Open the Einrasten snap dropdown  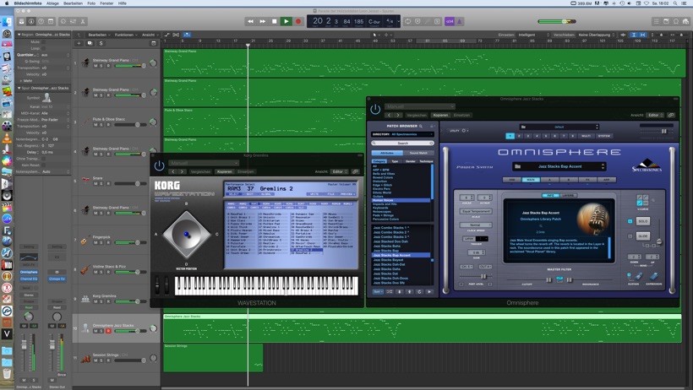(533, 35)
